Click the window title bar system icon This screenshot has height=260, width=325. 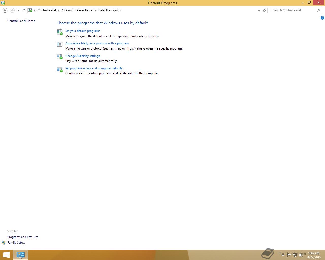3,3
